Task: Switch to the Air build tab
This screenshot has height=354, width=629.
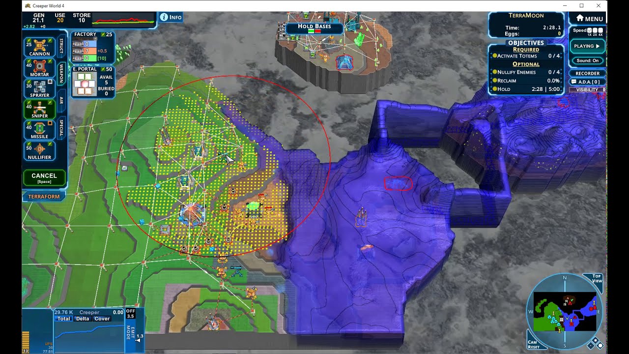Action: pyautogui.click(x=61, y=100)
